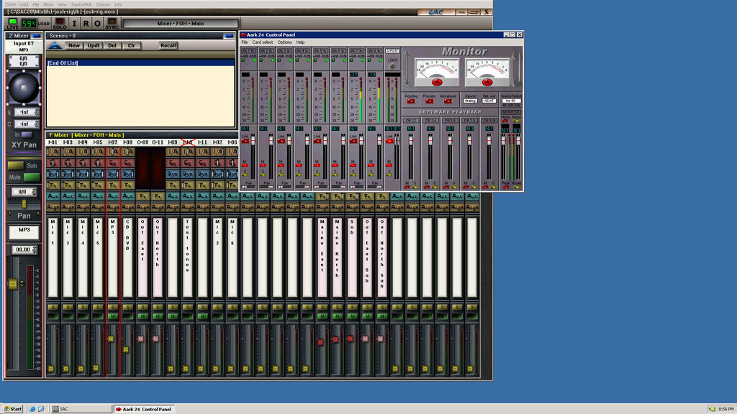Toggle the LIVE mode indicator
737x414 pixels.
[x=13, y=23]
